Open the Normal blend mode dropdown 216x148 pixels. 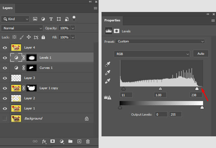coord(22,28)
